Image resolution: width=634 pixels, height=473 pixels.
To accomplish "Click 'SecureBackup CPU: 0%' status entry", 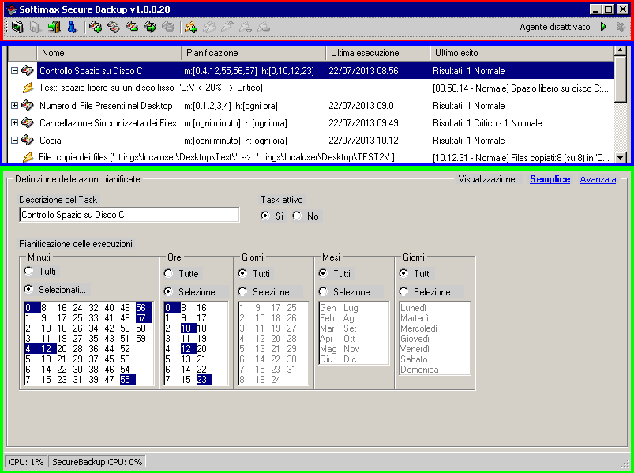I will 97,461.
